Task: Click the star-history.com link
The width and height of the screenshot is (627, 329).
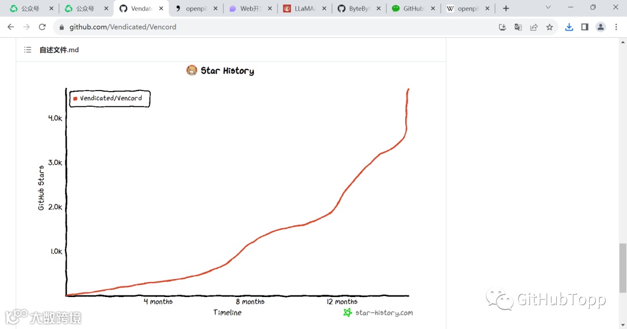Action: point(384,313)
